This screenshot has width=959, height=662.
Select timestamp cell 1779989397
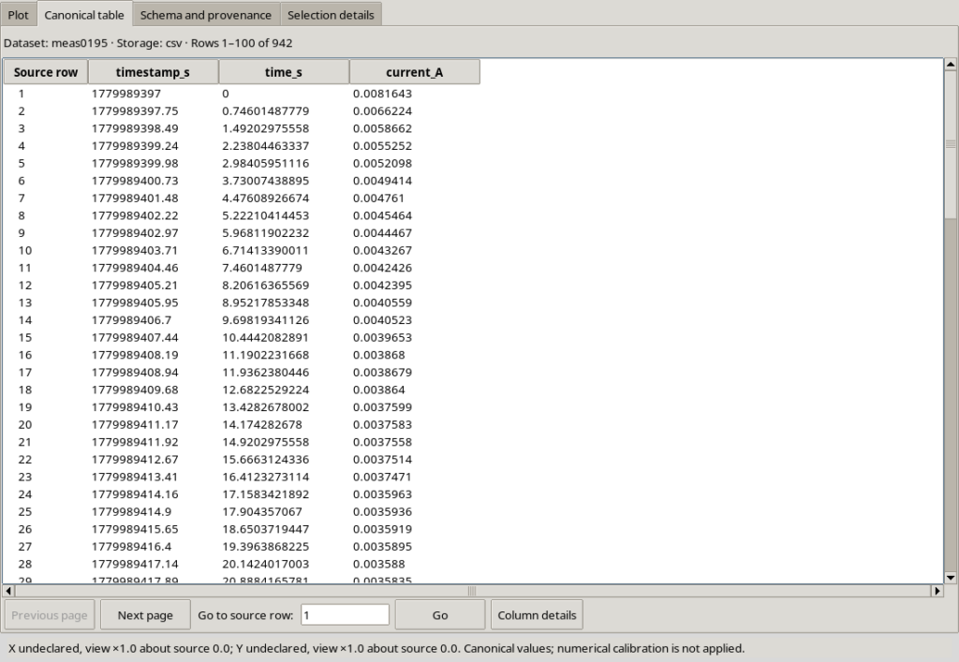(126, 94)
